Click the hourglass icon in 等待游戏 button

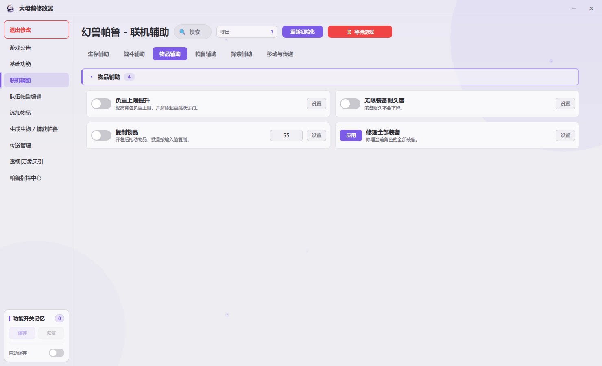[x=349, y=32]
